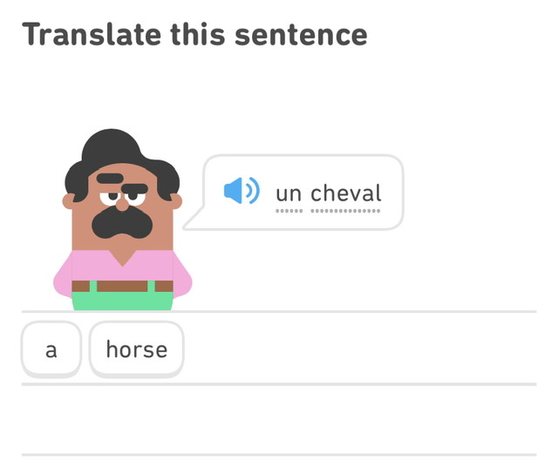Click the "Translate this sentence" heading
Image resolution: width=558 pixels, height=468 pixels.
point(194,34)
